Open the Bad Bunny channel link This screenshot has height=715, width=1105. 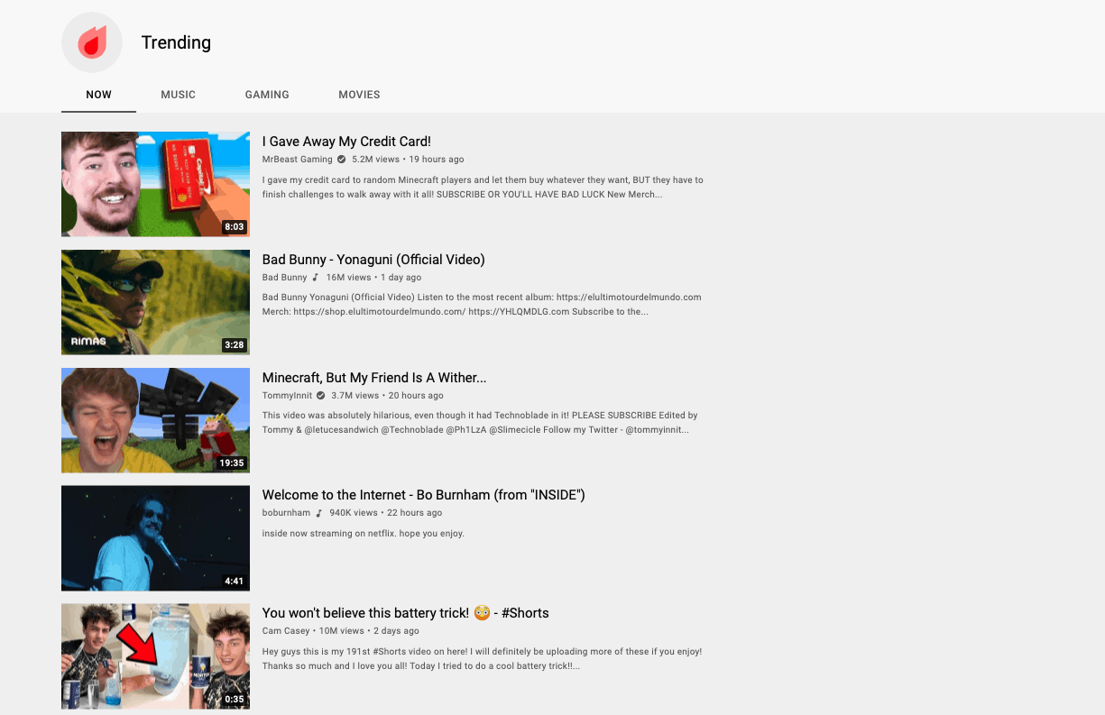285,278
